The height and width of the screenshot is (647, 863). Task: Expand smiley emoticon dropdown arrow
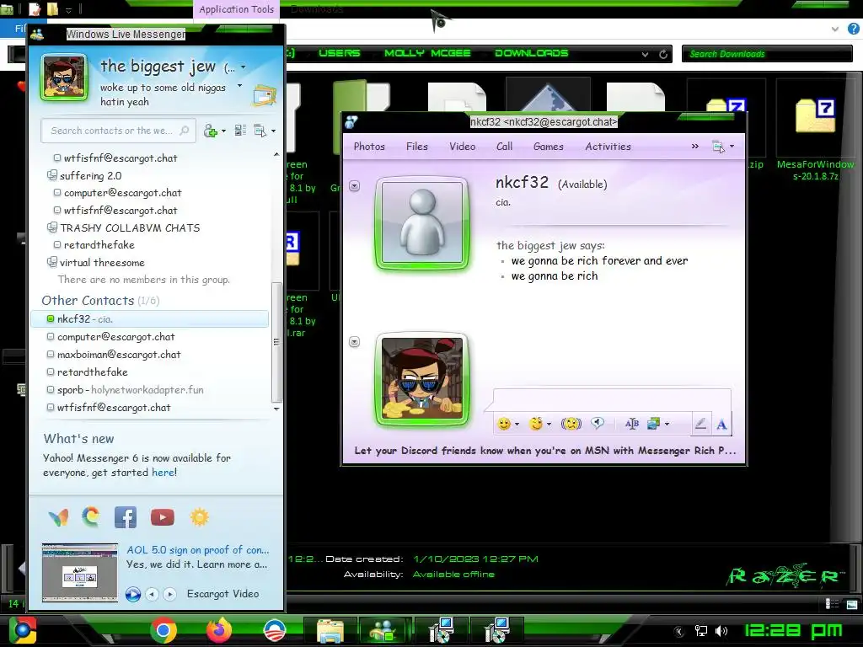pos(517,425)
